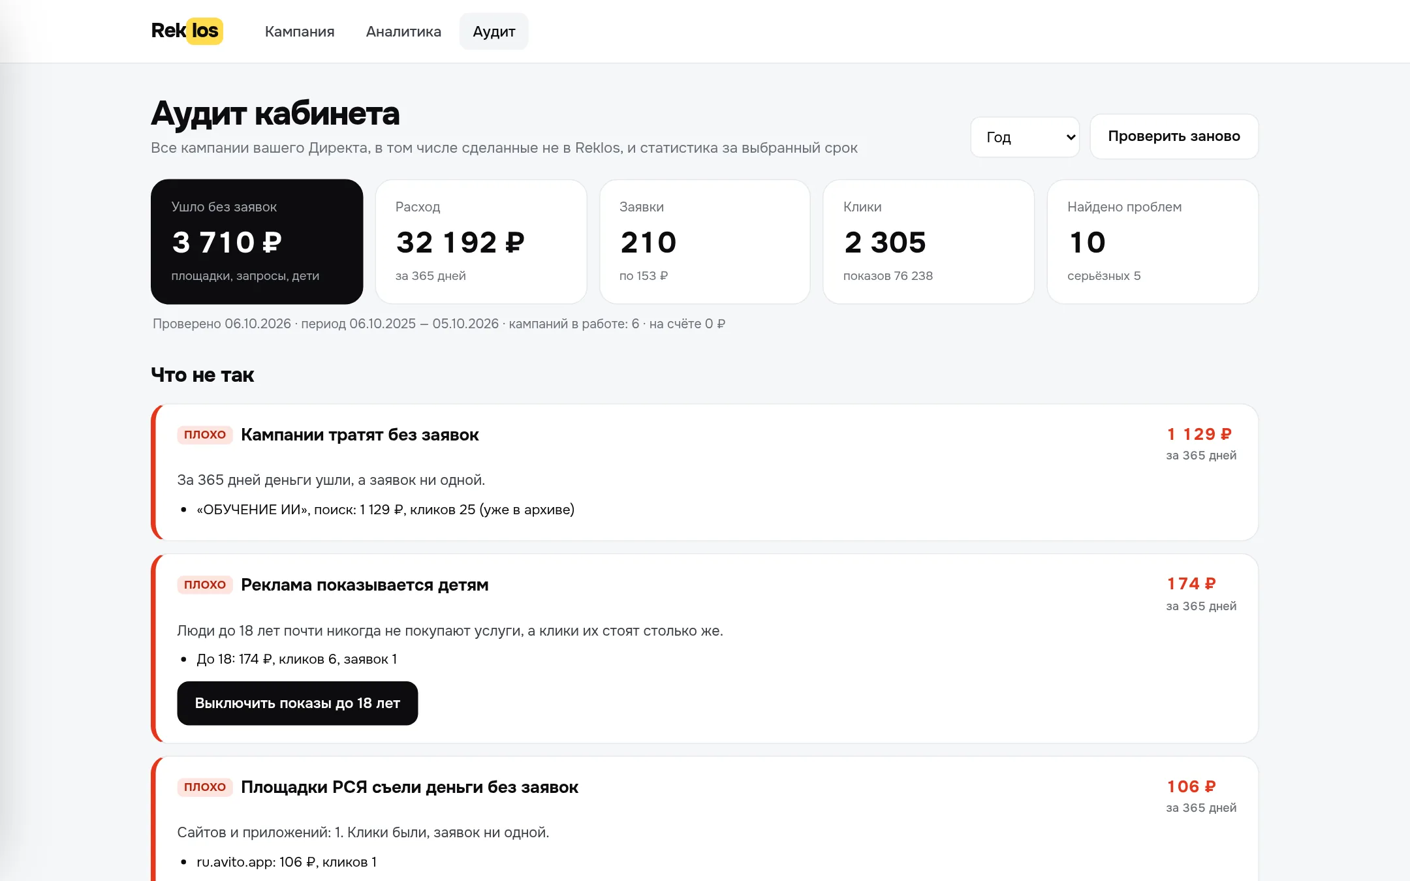Click площадки, запросы, дети subtext
Viewport: 1410px width, 881px height.
pyautogui.click(x=245, y=276)
